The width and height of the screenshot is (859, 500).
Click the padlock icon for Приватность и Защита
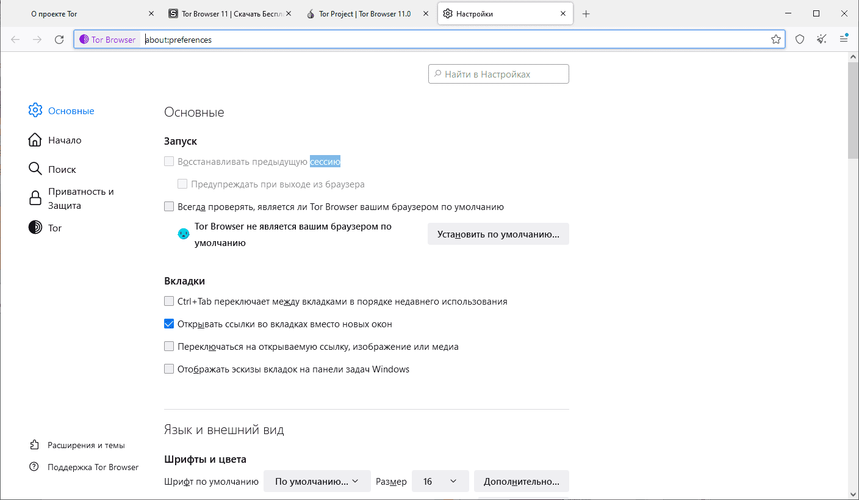pyautogui.click(x=35, y=198)
